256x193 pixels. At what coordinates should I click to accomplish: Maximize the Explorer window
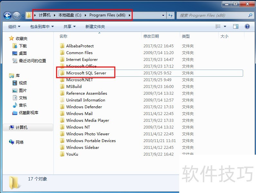[x=235, y=4]
